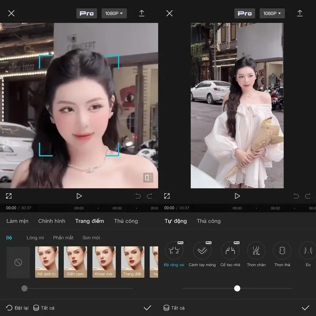
Task: Expand the right panel 1080P quality selector
Action: tap(273, 13)
